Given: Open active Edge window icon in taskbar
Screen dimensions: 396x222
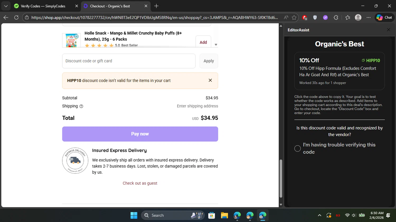Looking at the screenshot, I should pos(263,215).
